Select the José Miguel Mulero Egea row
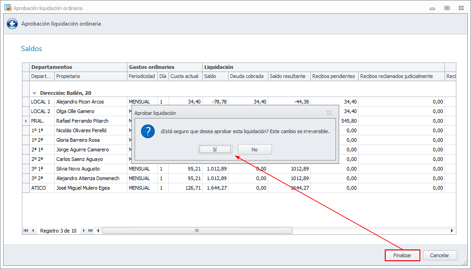This screenshot has height=269, width=471. click(x=83, y=188)
